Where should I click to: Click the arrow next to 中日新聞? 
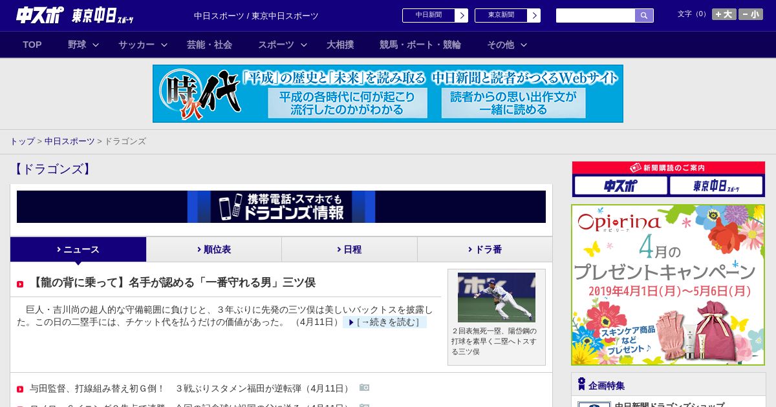click(461, 16)
